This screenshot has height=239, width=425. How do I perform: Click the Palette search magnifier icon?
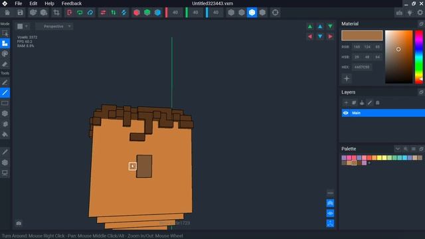tap(406, 149)
